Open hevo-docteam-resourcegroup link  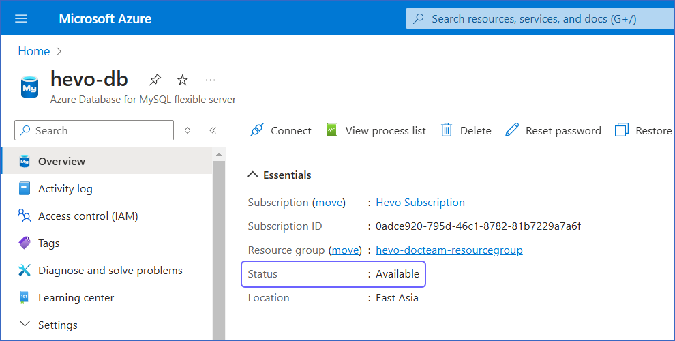pos(449,250)
